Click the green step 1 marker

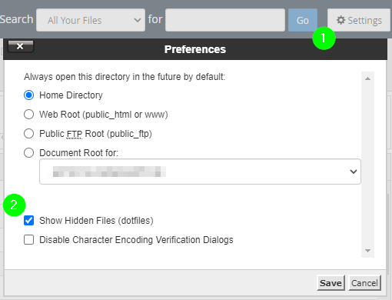coord(324,38)
